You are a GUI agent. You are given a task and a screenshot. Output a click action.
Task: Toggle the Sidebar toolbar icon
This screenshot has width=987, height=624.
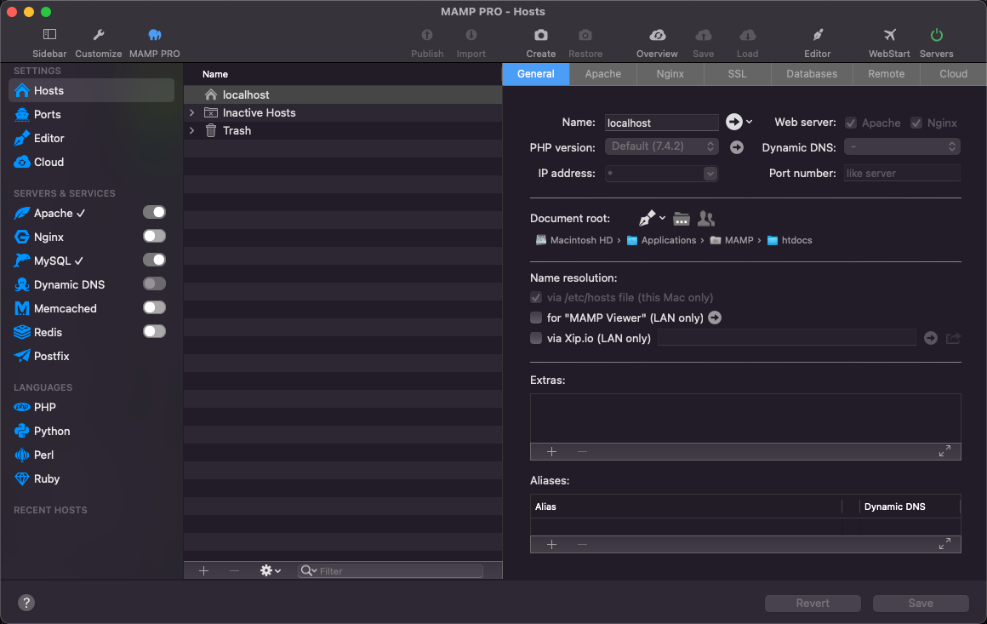coord(49,35)
